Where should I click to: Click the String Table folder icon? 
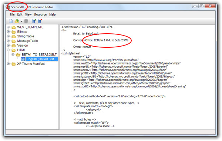click(14, 36)
